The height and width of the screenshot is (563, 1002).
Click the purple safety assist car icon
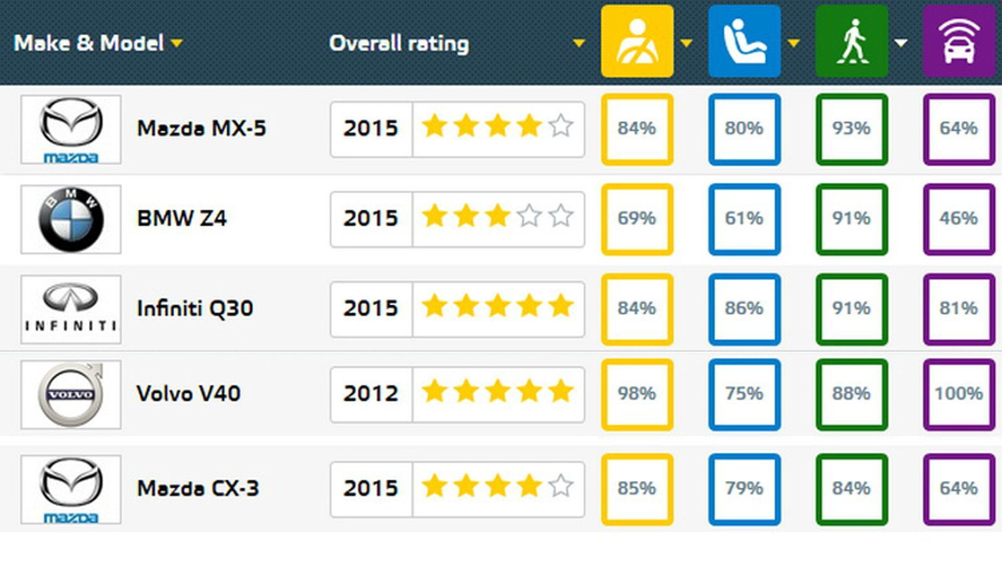coord(959,41)
